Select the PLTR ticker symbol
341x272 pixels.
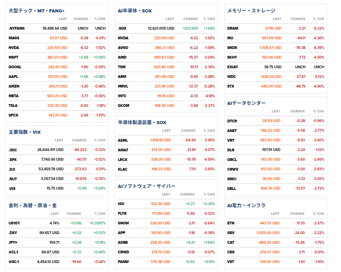pos(122,214)
